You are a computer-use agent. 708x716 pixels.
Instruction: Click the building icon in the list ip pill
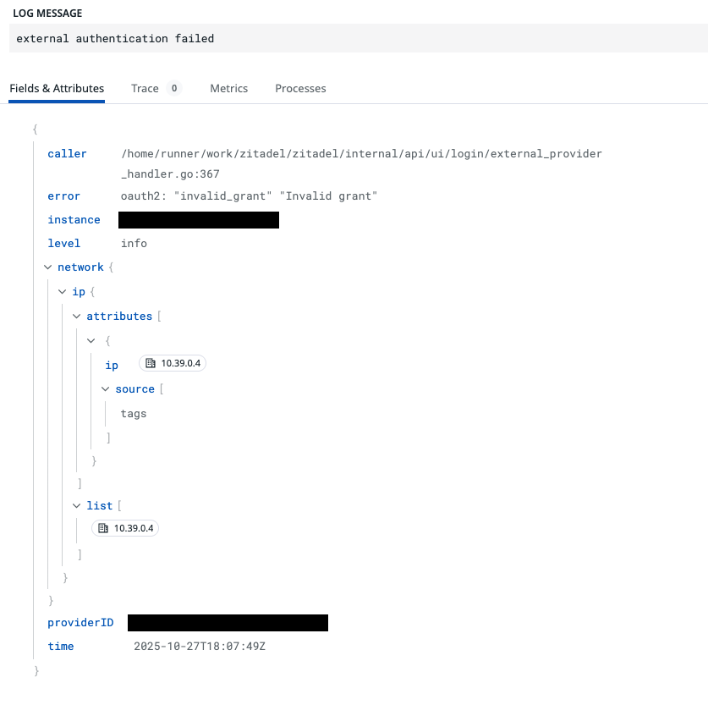click(x=103, y=528)
